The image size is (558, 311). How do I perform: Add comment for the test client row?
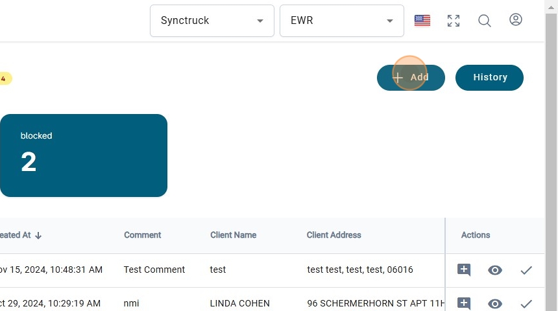(x=464, y=270)
